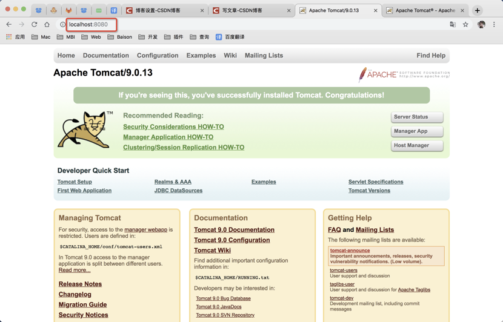Open the Servlet Specifications link
The height and width of the screenshot is (322, 503).
click(376, 182)
